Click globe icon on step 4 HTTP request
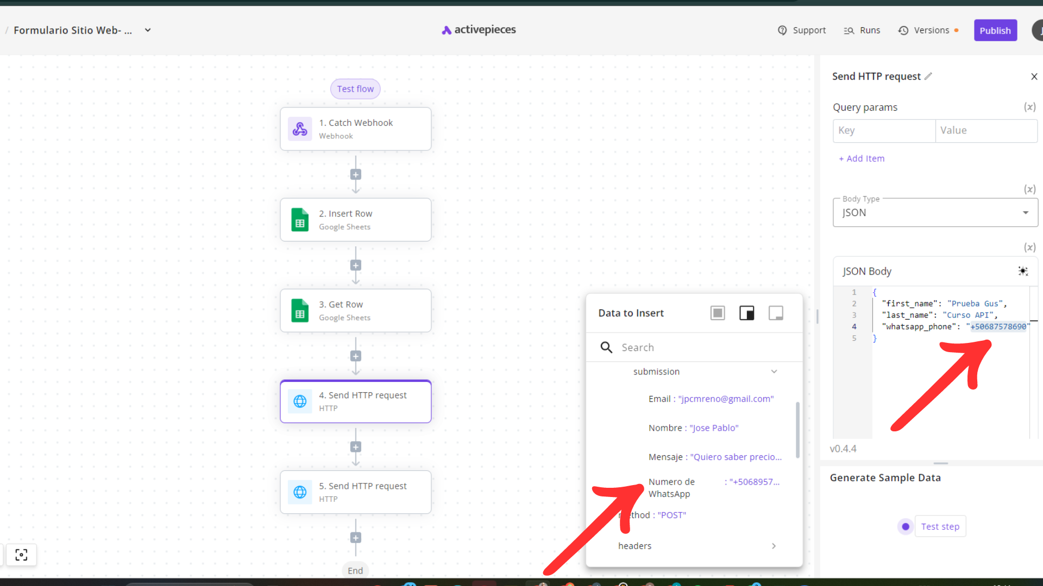Image resolution: width=1043 pixels, height=586 pixels. (300, 402)
